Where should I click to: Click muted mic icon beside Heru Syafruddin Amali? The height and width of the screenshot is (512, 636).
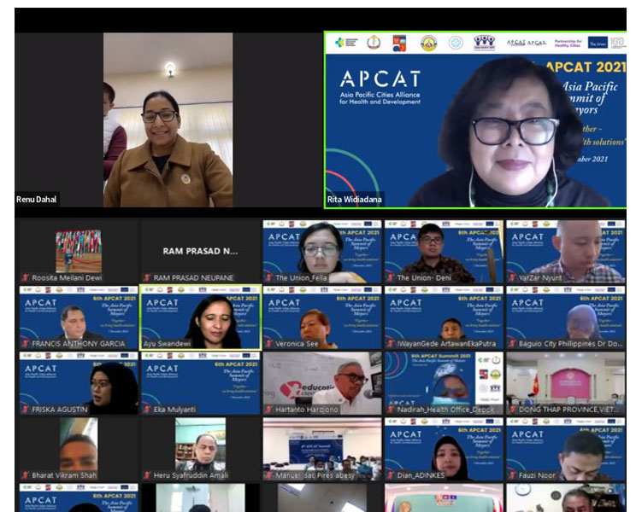coord(147,475)
